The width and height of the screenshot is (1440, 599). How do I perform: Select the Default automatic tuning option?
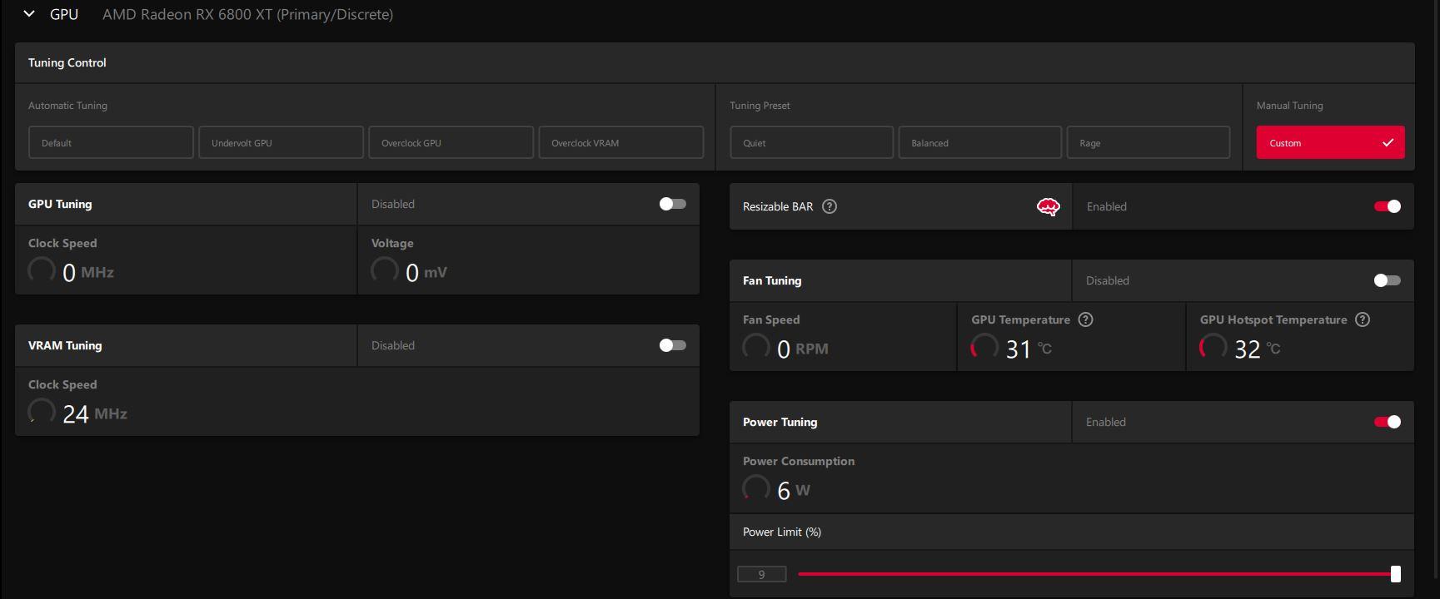111,142
